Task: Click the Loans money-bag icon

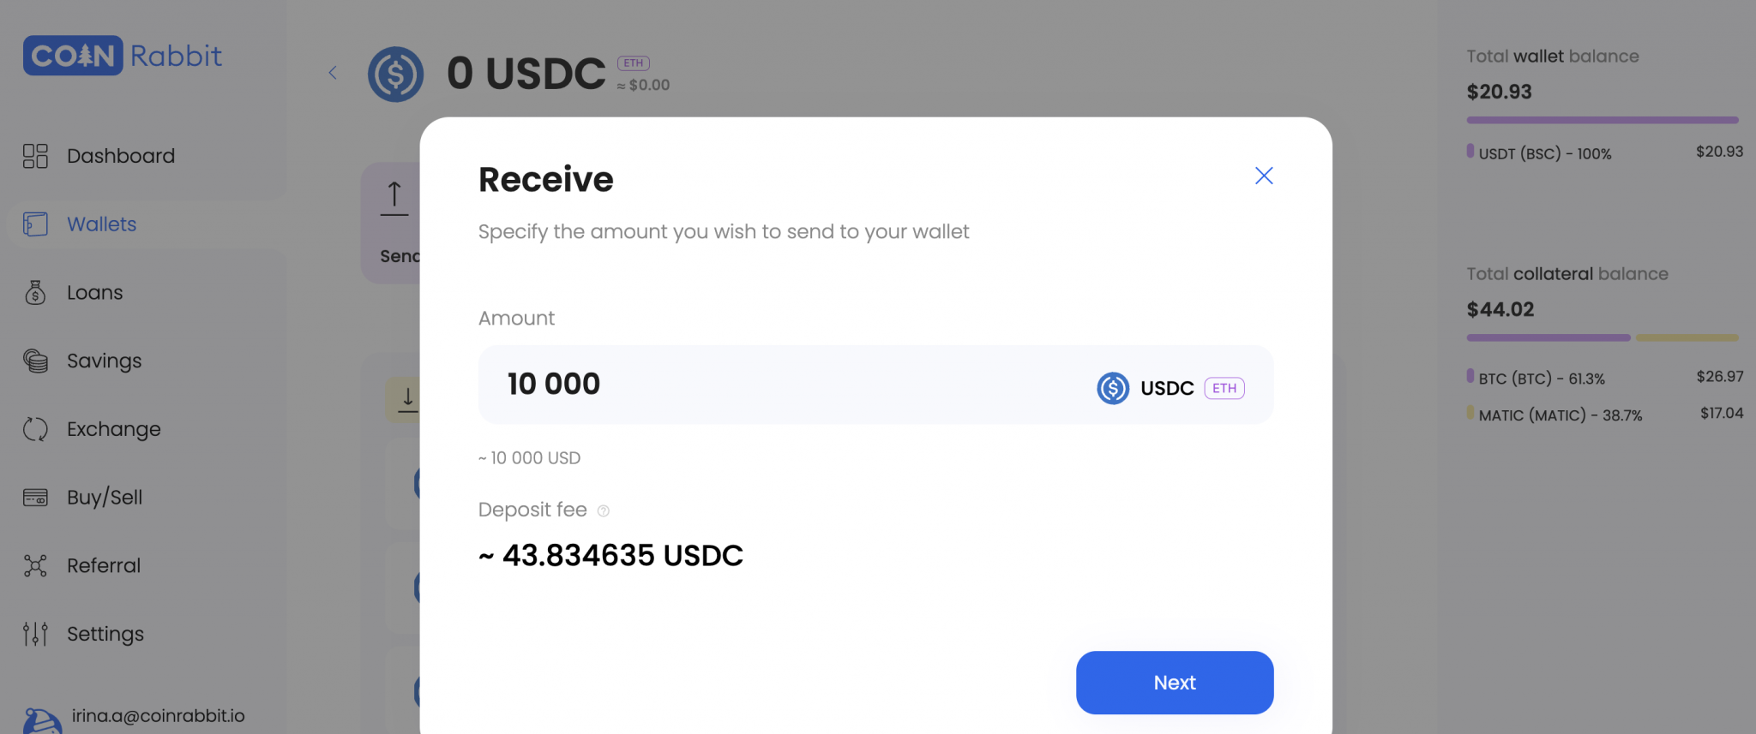Action: coord(35,292)
